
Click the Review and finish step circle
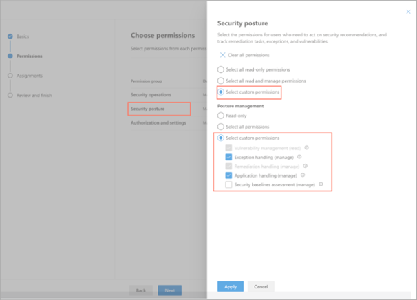[x=10, y=95]
